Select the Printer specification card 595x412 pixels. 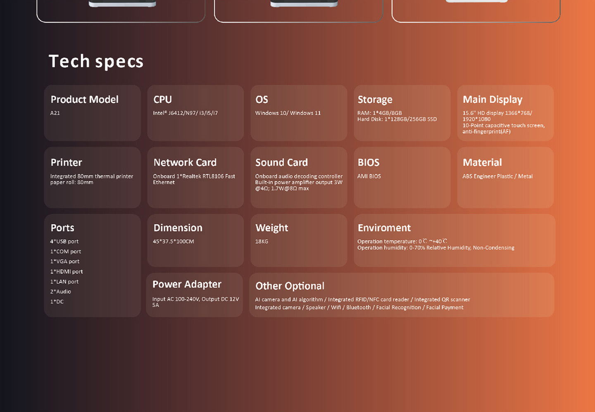(x=92, y=178)
